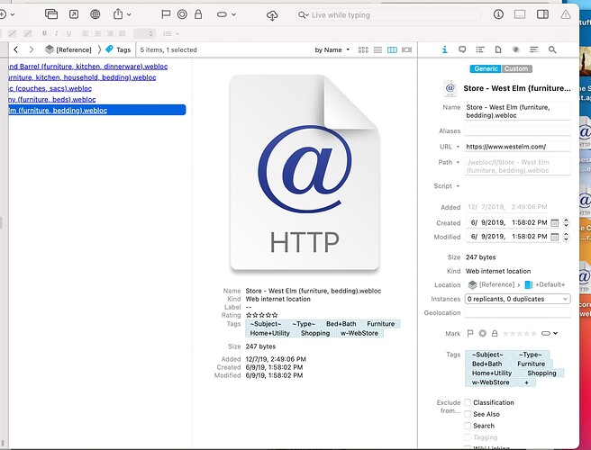Open the Crate and Barrel webloc entry
The height and width of the screenshot is (450, 591).
tap(87, 67)
